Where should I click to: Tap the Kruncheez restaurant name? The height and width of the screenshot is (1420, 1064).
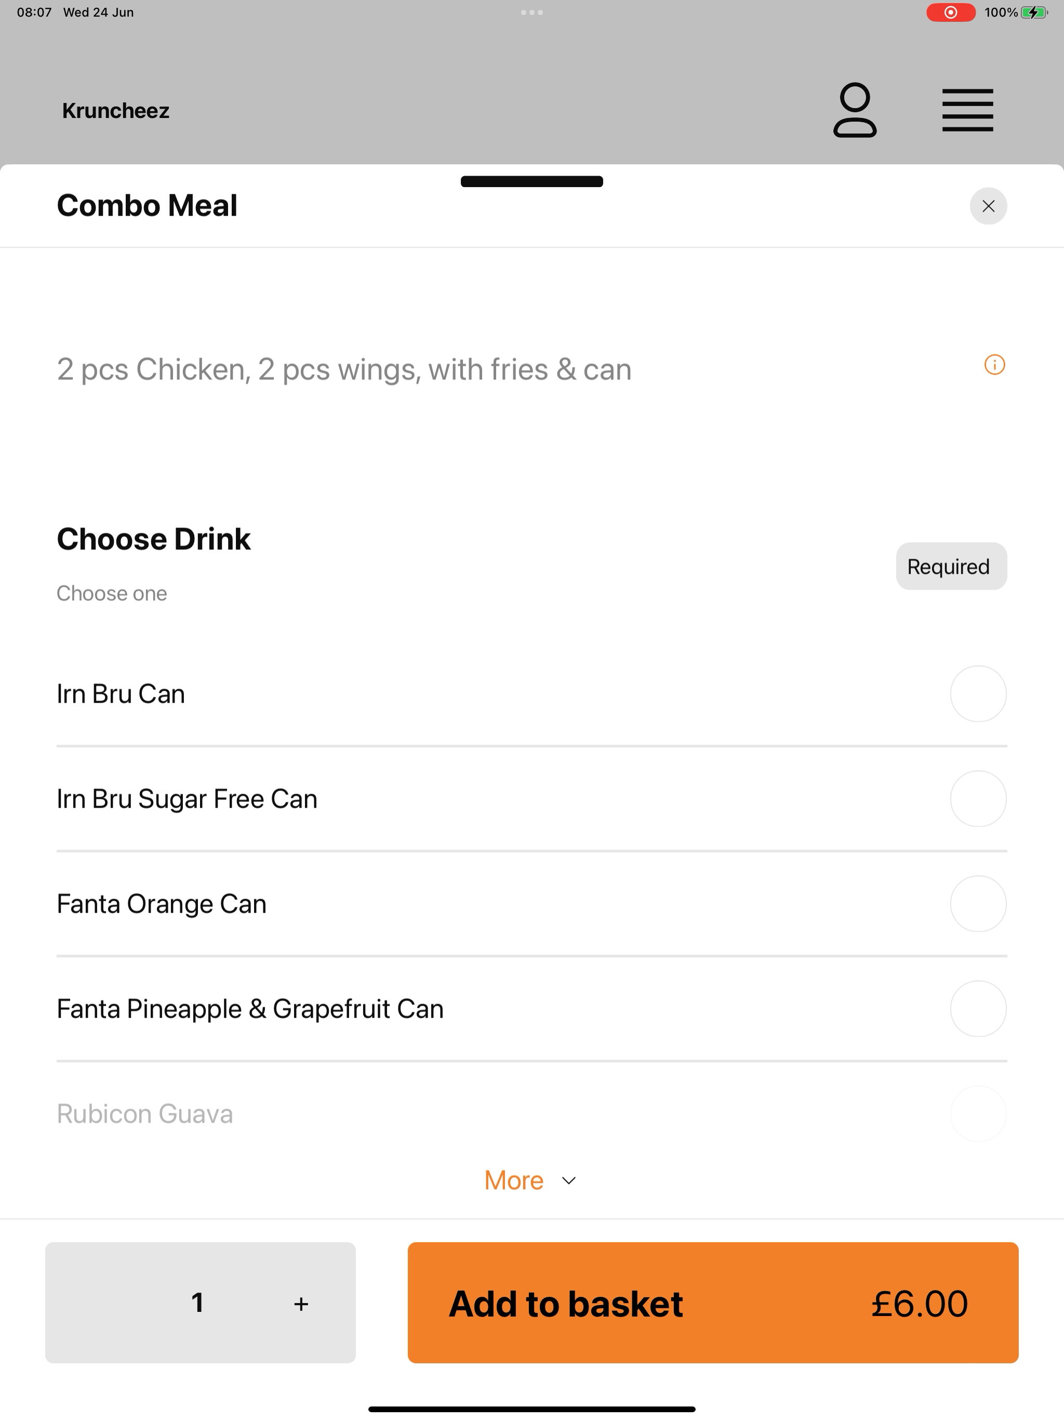pyautogui.click(x=115, y=110)
